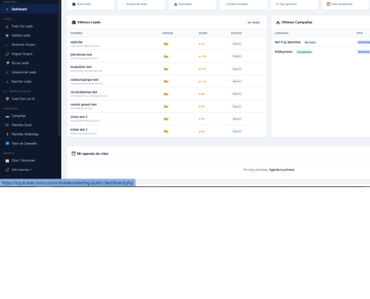Click the Link reservas chain icon
370x299 pixels.
click(7, 170)
